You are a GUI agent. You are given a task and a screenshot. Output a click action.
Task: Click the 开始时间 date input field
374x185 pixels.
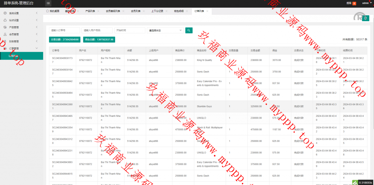[130, 30]
